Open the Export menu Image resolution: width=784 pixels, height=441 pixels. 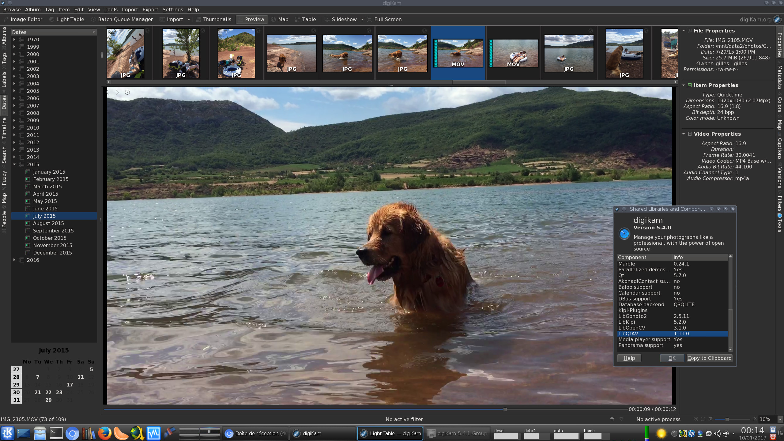tap(150, 9)
